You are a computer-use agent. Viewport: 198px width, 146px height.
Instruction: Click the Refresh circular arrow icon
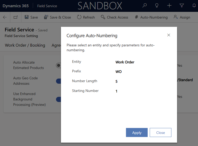pyautogui.click(x=79, y=17)
